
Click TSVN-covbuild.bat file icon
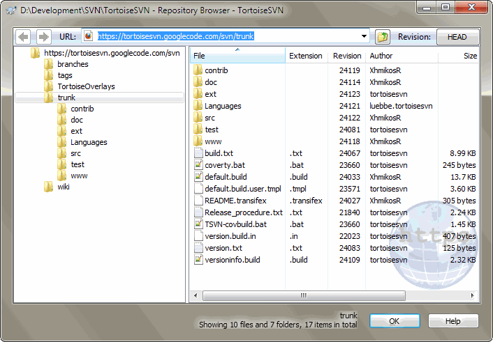click(198, 224)
